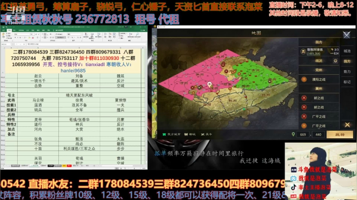Open the Excel font name dropdown
This screenshot has height=200, width=357.
(30, 34)
